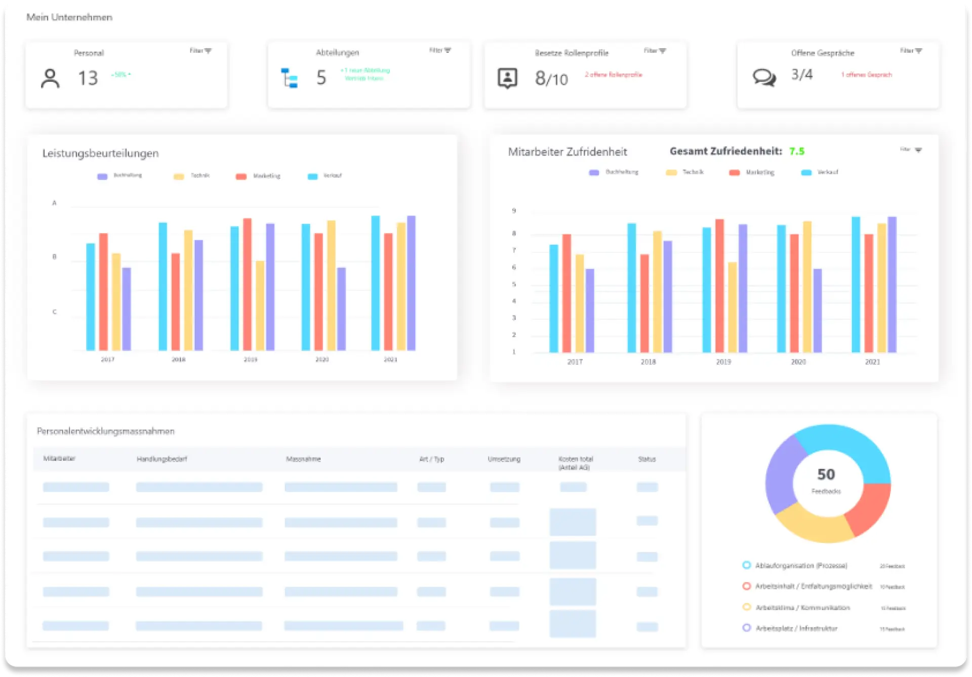972x677 pixels.
Task: Click the Rollenprofile value '8/10'
Action: pos(551,79)
